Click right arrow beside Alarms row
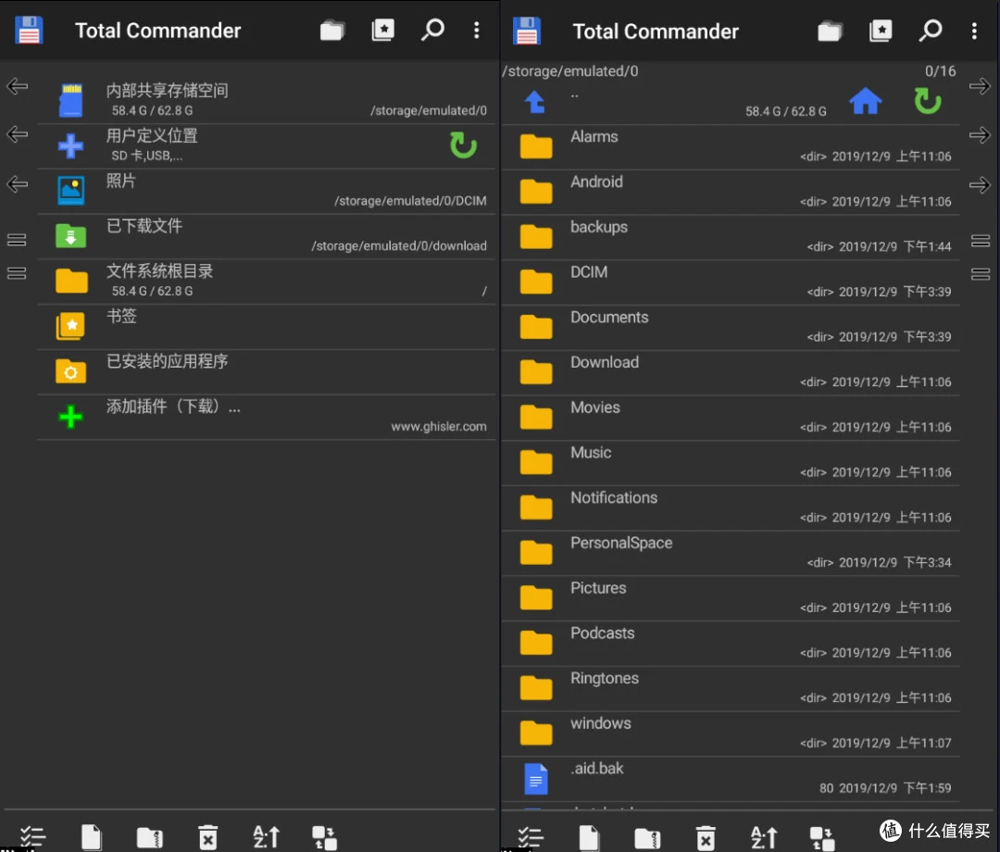 (980, 135)
